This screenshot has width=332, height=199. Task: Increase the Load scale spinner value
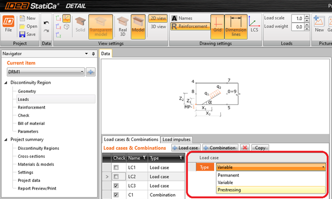coord(306,17)
